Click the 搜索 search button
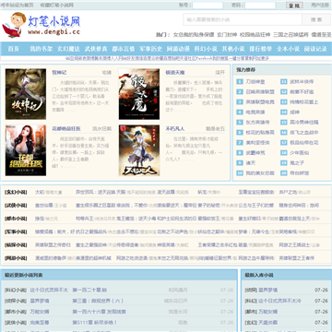The image size is (332, 332). pos(316,19)
